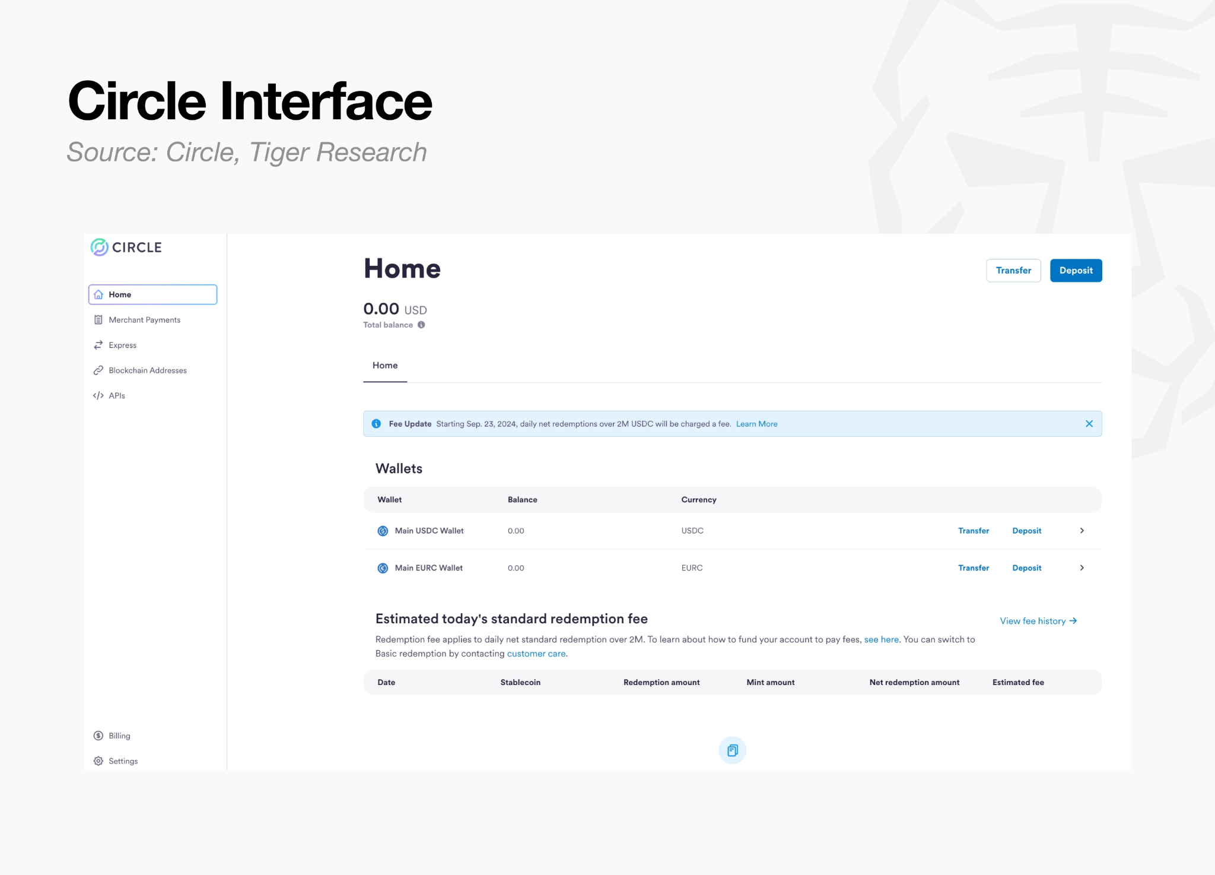Click the info icon beside Total balance

(x=421, y=325)
